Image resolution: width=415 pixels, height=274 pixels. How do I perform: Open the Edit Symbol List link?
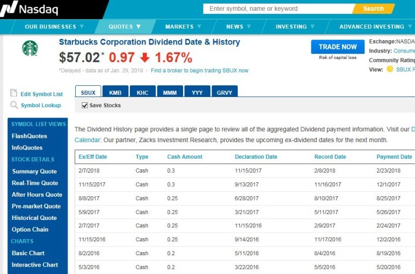click(41, 94)
